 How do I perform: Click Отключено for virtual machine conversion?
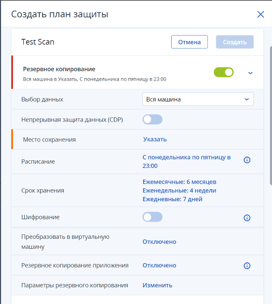coord(159,242)
